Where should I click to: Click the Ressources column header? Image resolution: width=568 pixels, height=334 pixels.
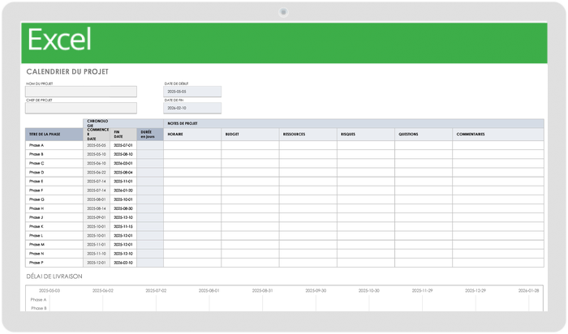coord(308,135)
